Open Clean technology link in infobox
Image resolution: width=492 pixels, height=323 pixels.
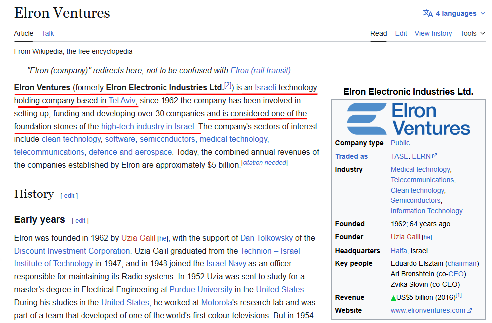pos(417,190)
